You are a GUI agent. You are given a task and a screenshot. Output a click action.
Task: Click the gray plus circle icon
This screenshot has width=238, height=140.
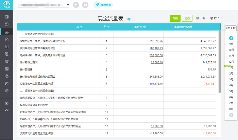tap(76, 5)
